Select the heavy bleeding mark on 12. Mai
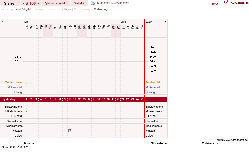 (x=26, y=92)
